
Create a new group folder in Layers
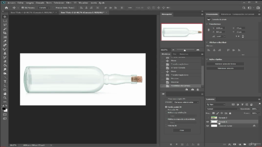(245, 144)
